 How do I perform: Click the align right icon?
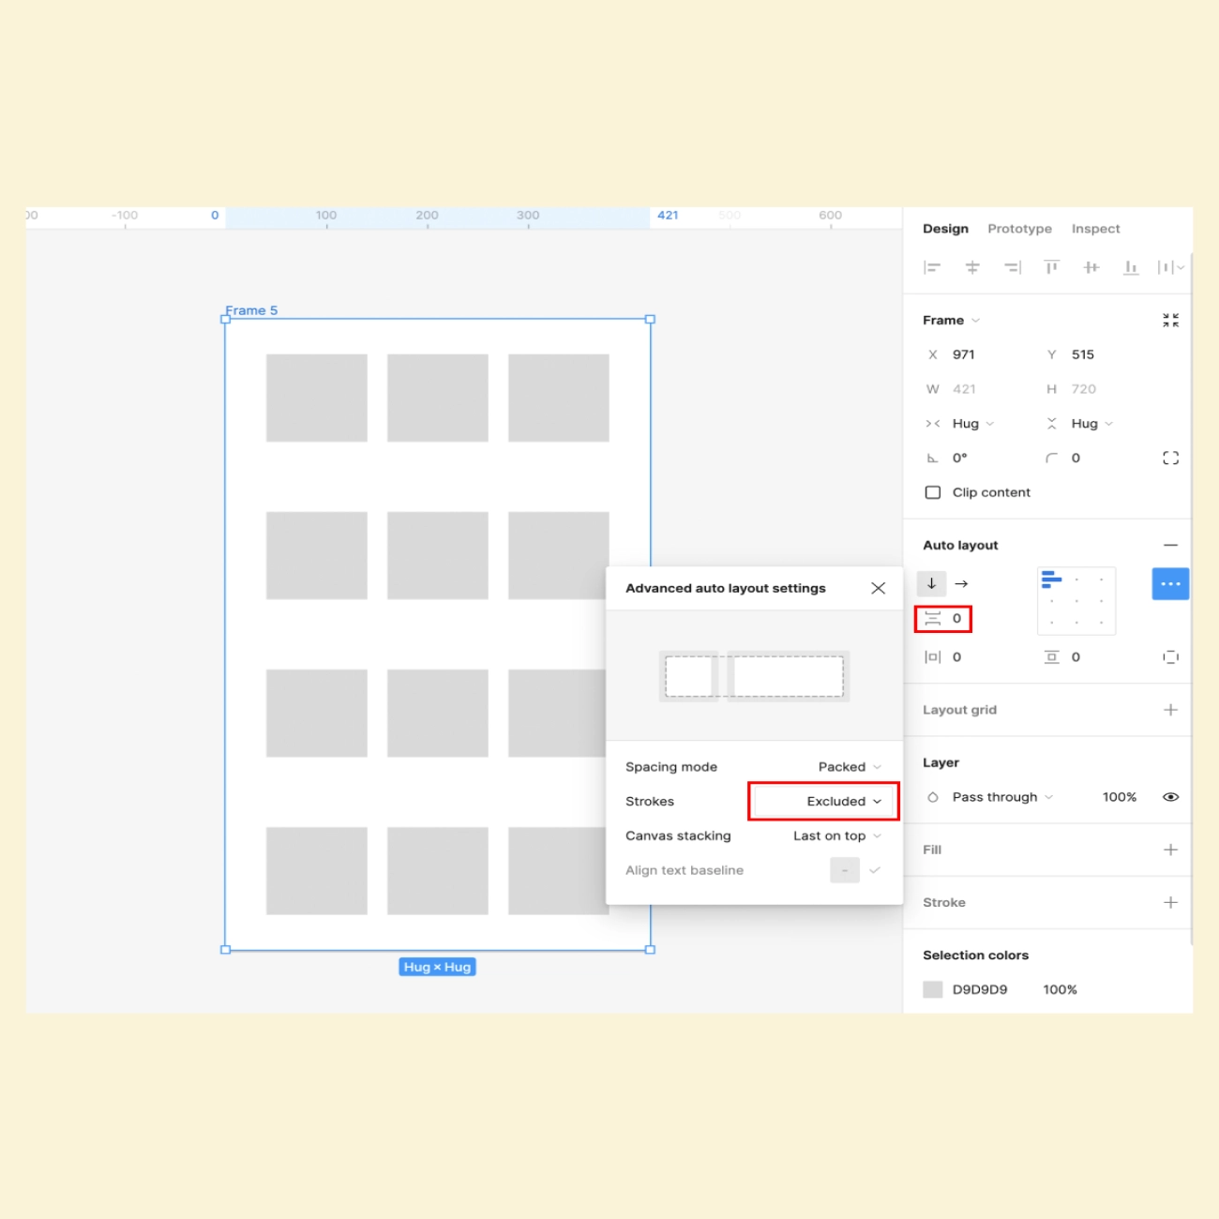(1013, 268)
